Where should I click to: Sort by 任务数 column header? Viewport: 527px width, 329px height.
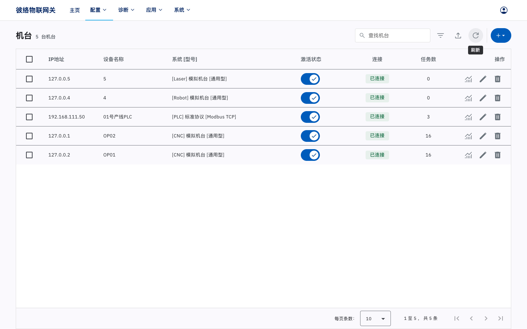(x=429, y=59)
